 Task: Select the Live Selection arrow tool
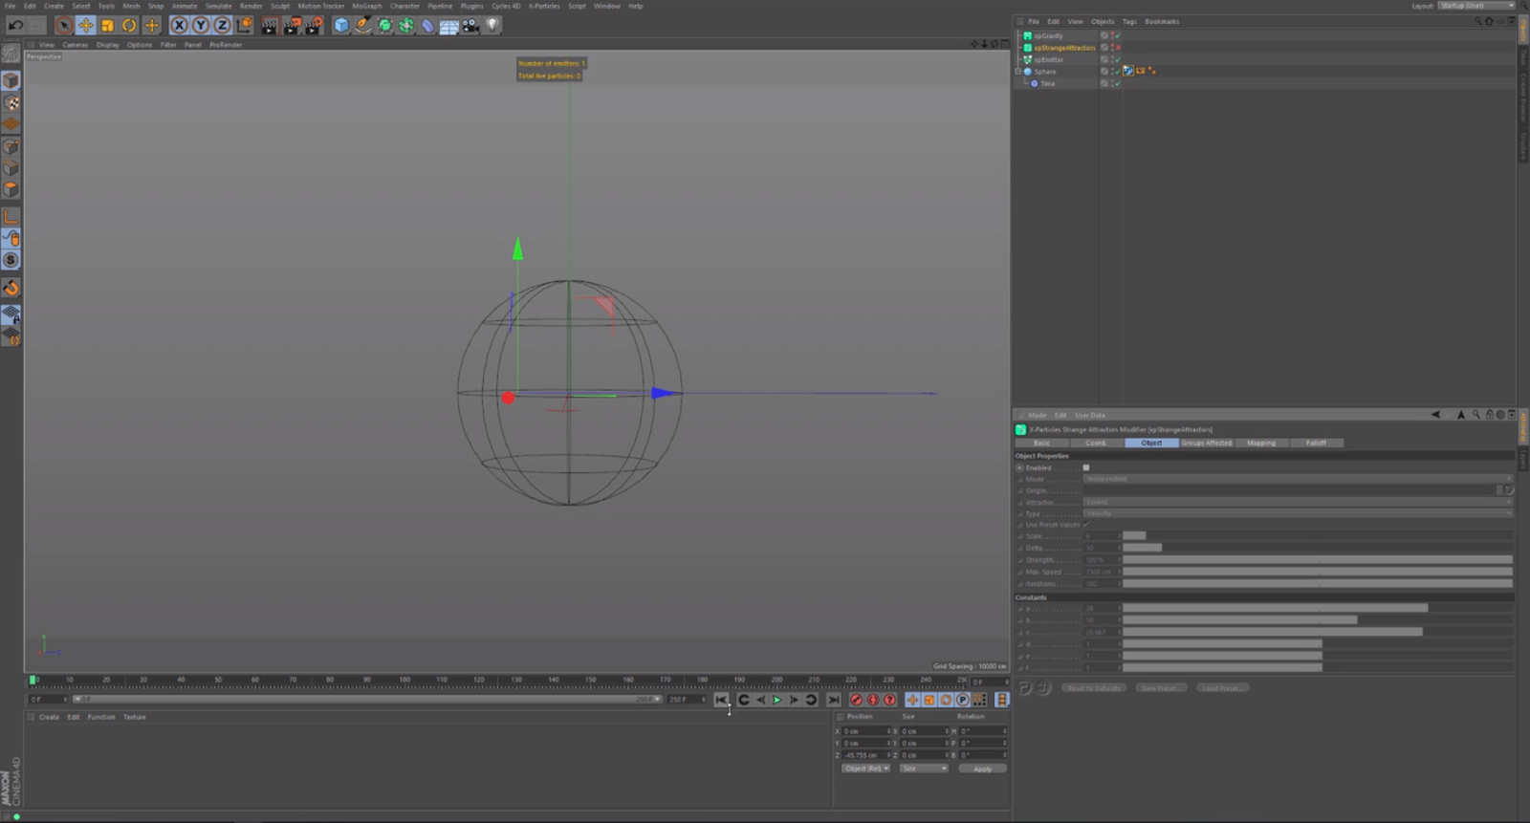(64, 26)
